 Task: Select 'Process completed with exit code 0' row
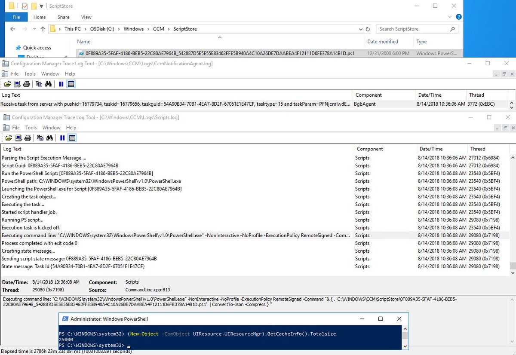click(x=255, y=243)
